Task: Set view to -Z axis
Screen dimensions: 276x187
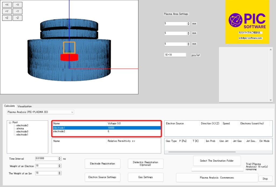Action: pos(18,18)
